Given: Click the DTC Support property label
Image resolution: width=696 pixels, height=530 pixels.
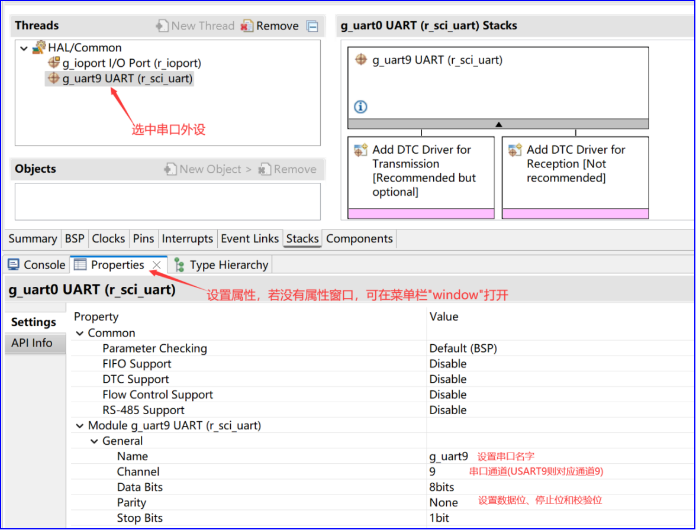Looking at the screenshot, I should click(x=136, y=379).
